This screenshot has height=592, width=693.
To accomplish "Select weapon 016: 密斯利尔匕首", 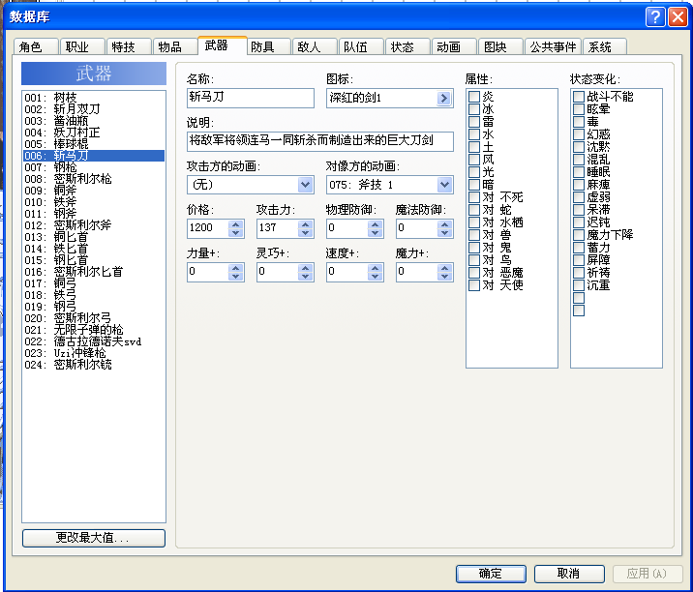I will [94, 272].
